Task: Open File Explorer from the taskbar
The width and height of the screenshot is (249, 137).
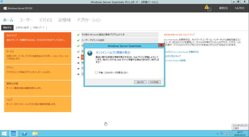Action: (x=35, y=134)
